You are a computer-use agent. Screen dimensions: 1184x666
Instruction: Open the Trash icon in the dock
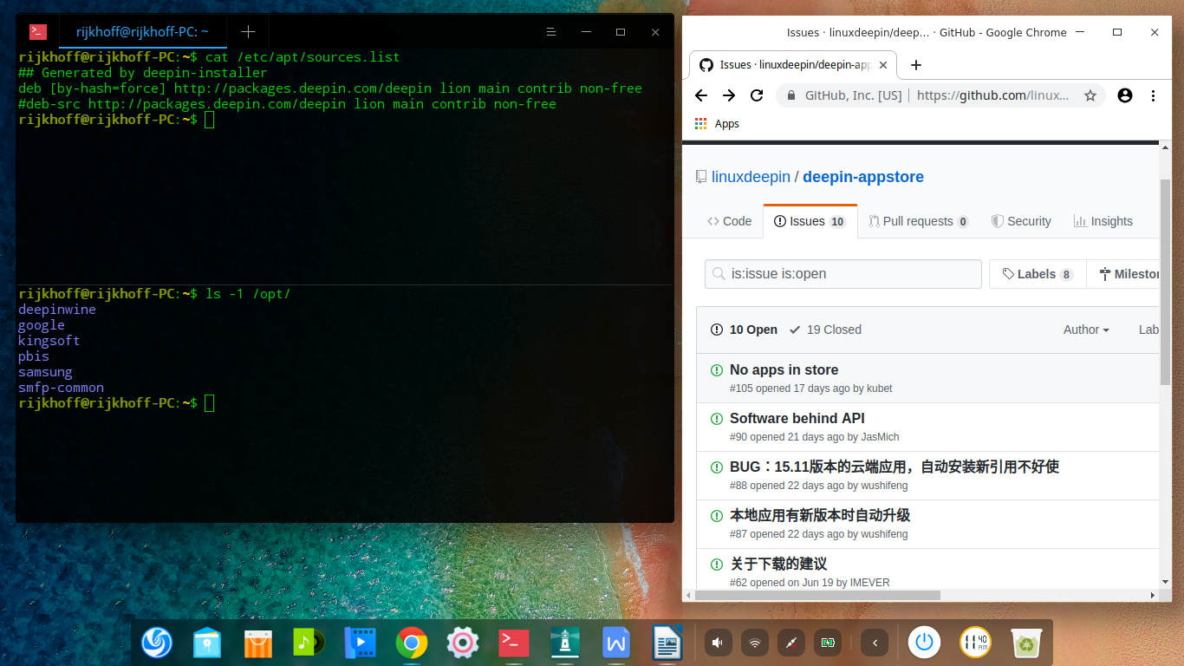(1027, 643)
